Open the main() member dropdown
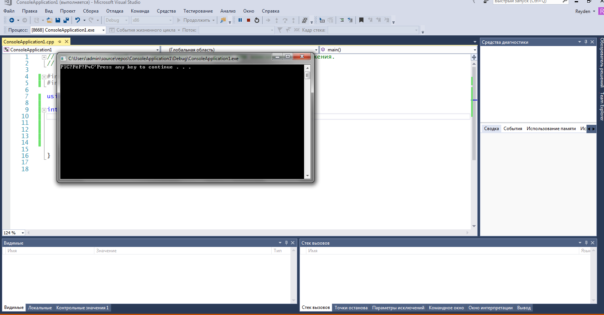The image size is (604, 315). pos(475,50)
